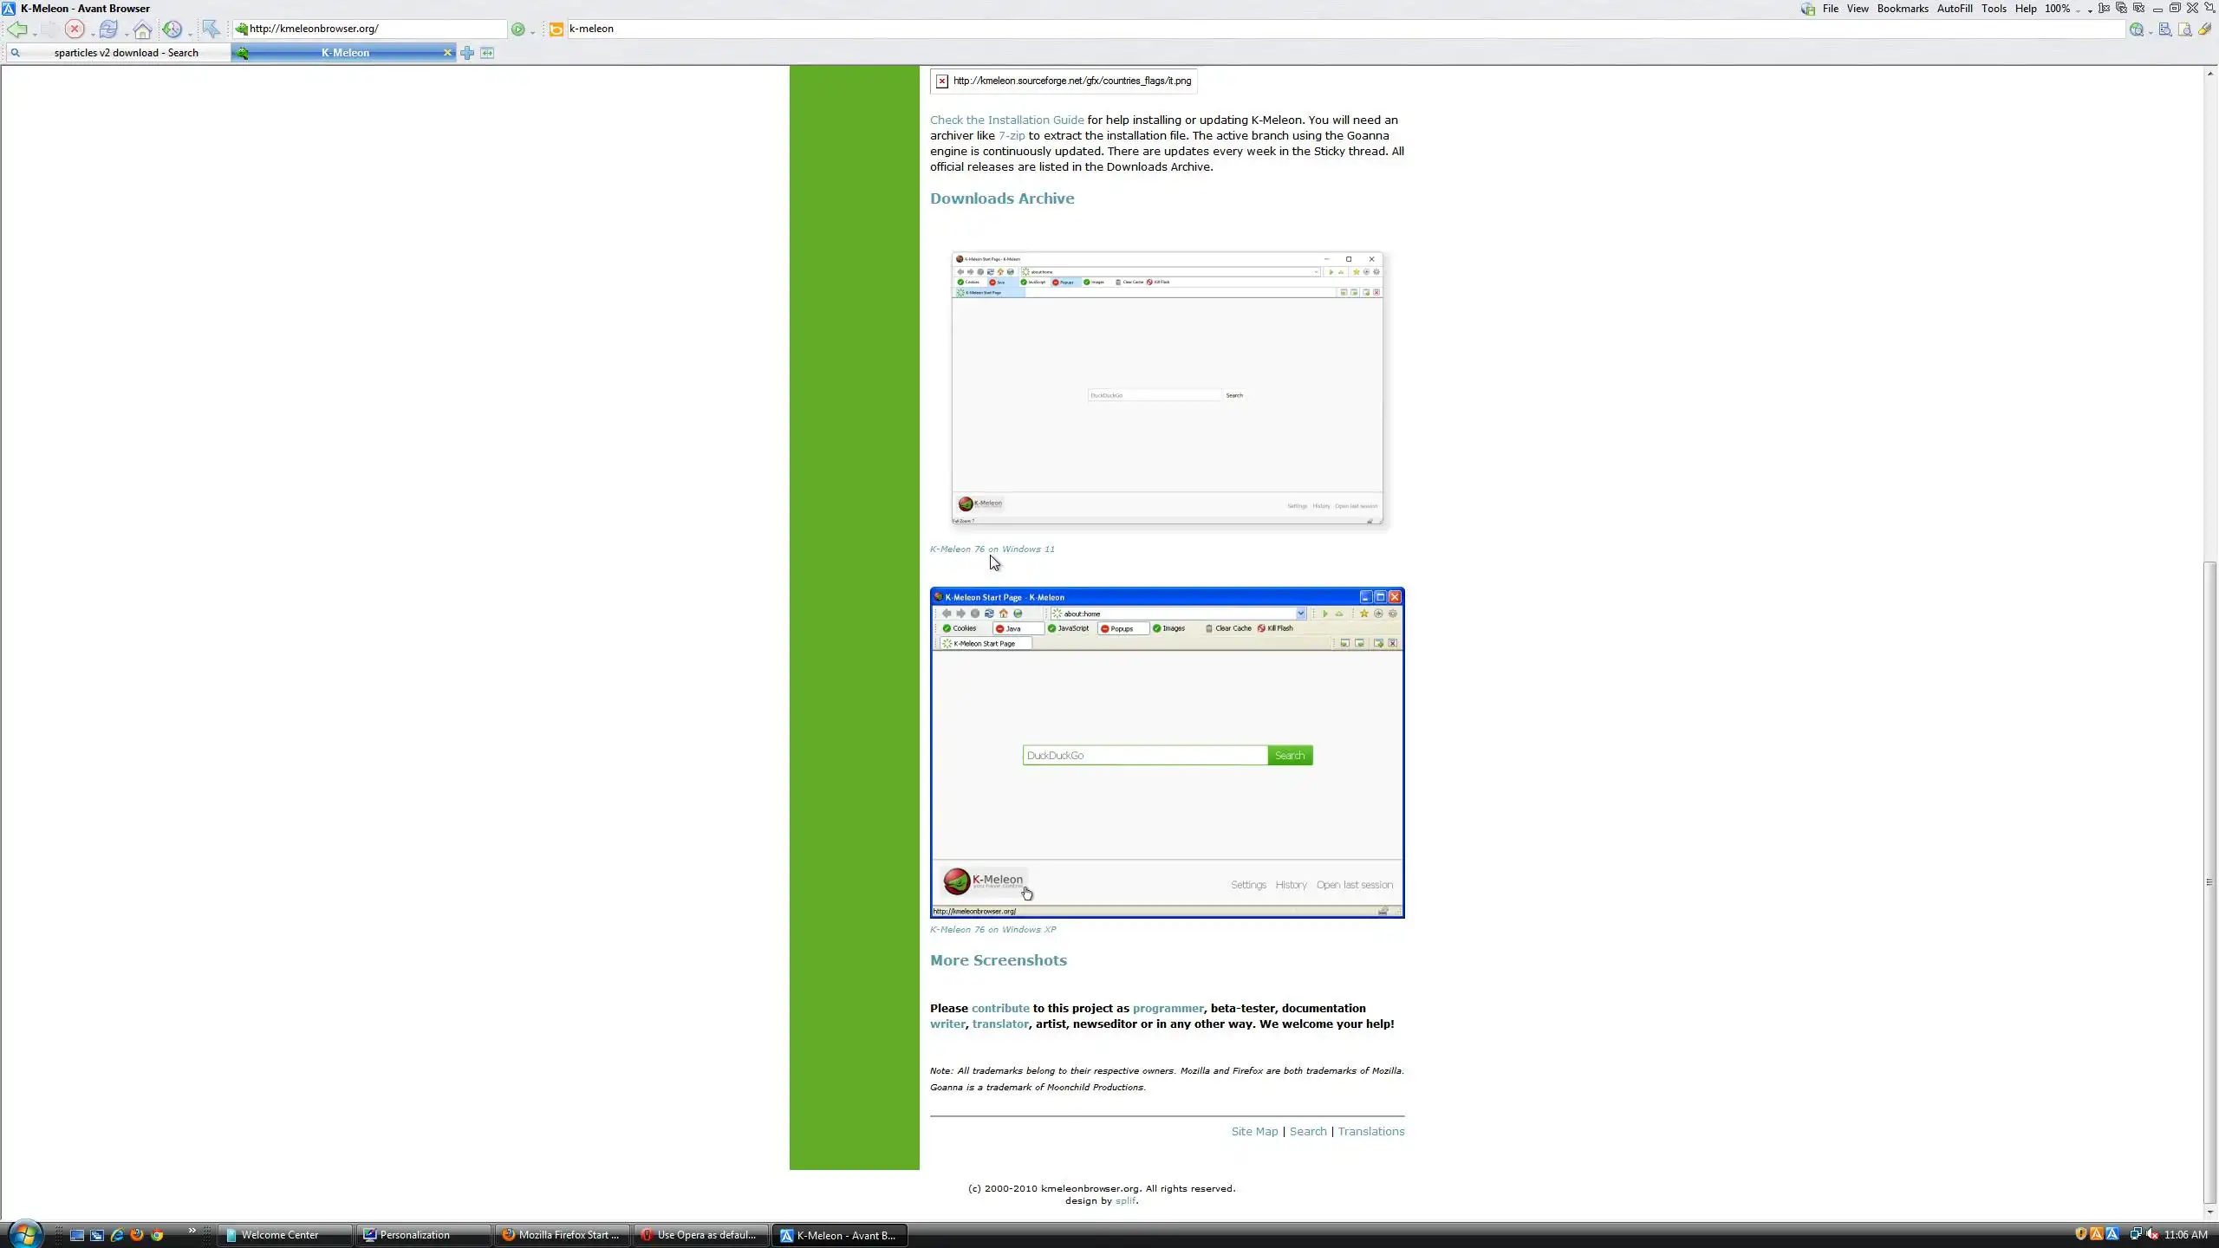This screenshot has width=2219, height=1248.
Task: Open the AutoFill menu
Action: (x=1954, y=9)
